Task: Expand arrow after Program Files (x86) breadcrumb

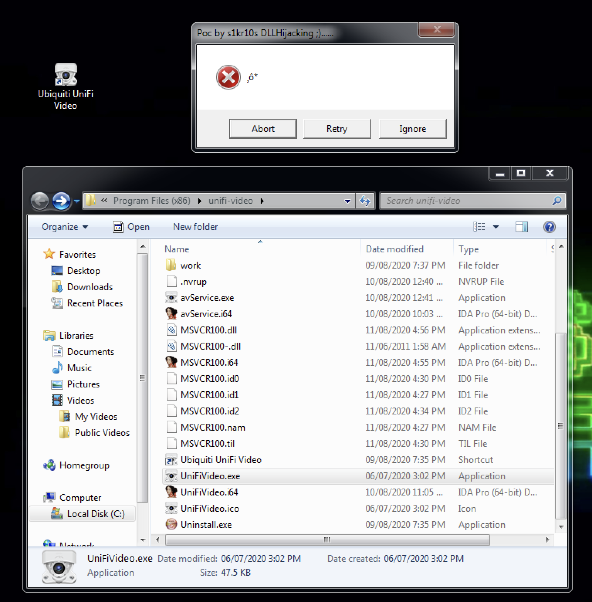Action: click(x=200, y=201)
